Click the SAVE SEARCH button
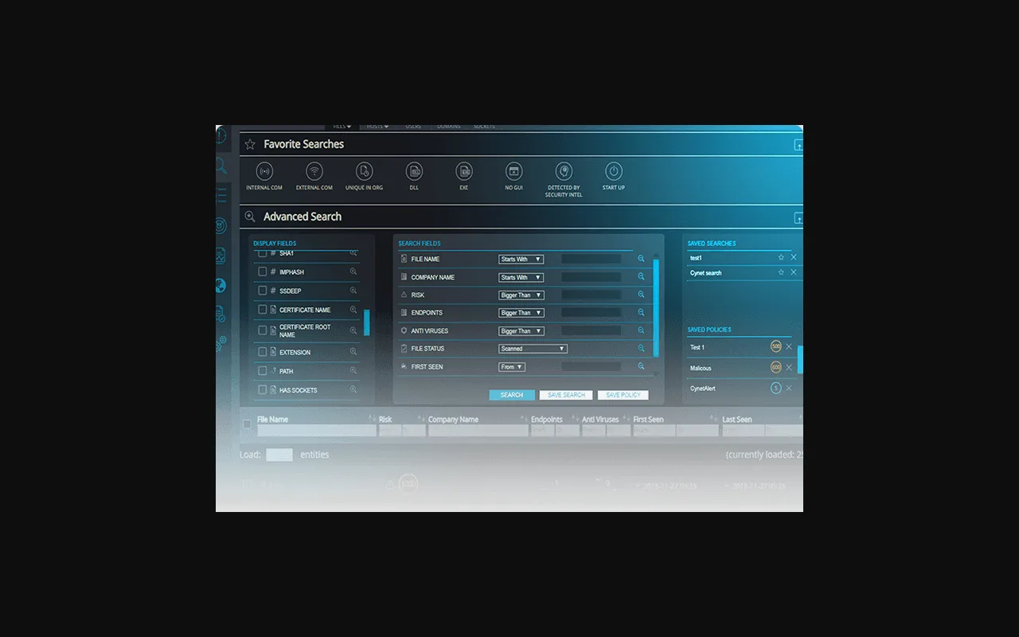The width and height of the screenshot is (1019, 637). (566, 395)
